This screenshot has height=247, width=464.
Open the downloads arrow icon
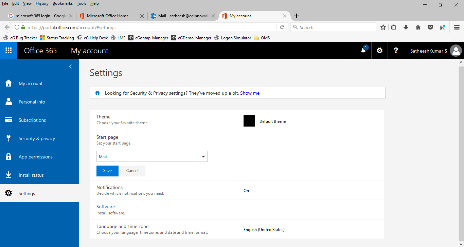[x=406, y=27]
